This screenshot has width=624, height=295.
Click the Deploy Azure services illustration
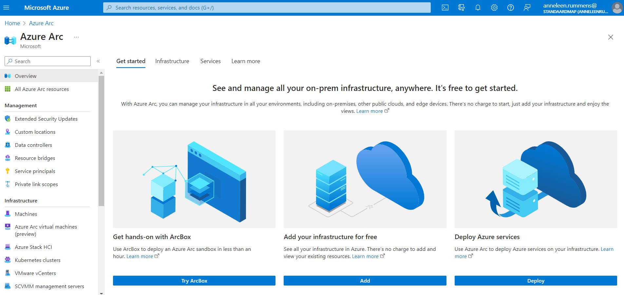pos(536,179)
